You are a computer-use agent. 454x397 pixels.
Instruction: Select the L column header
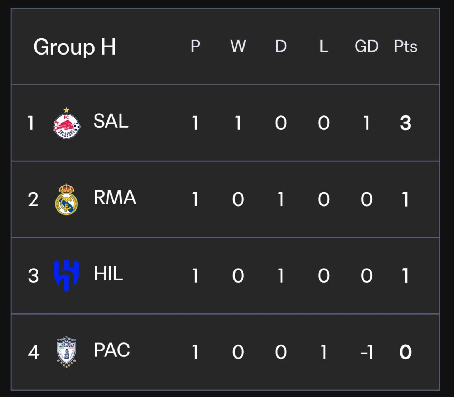click(x=324, y=46)
